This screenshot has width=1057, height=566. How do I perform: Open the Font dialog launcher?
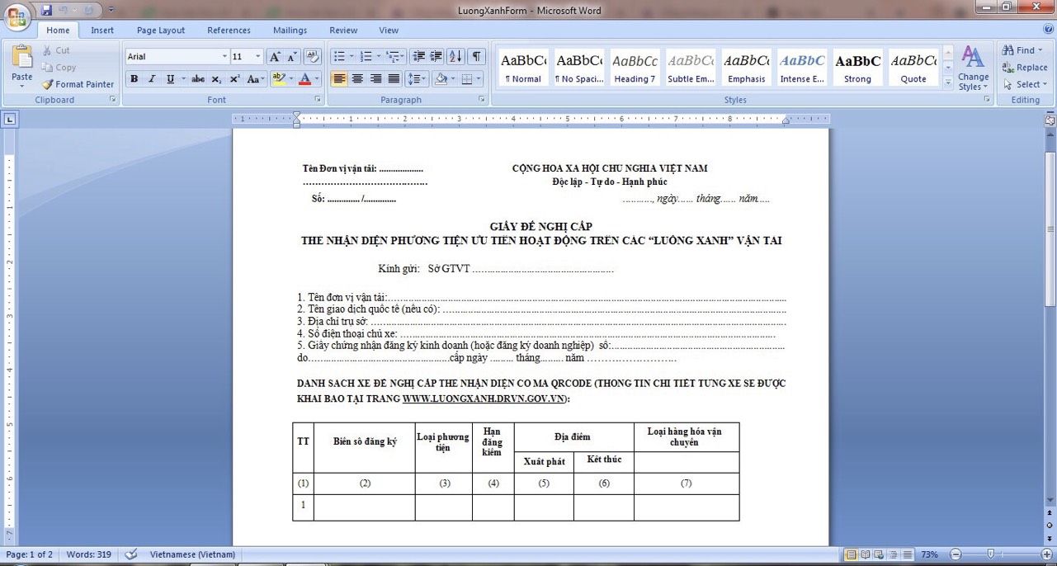coord(318,100)
